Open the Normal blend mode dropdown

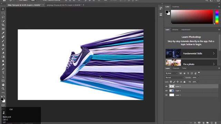(x=175, y=77)
